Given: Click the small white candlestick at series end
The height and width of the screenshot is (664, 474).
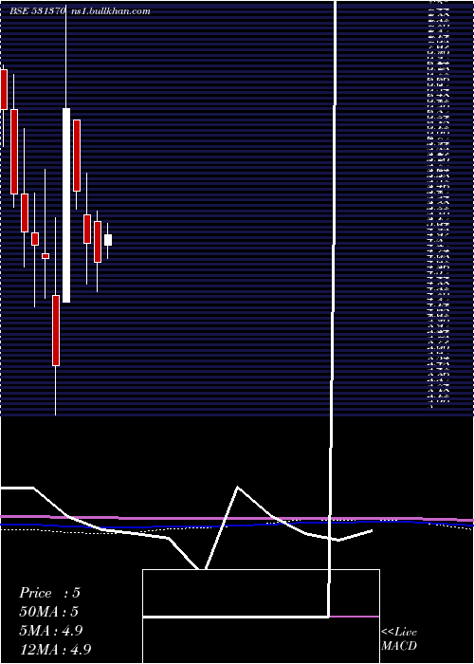Looking at the screenshot, I should tap(108, 240).
